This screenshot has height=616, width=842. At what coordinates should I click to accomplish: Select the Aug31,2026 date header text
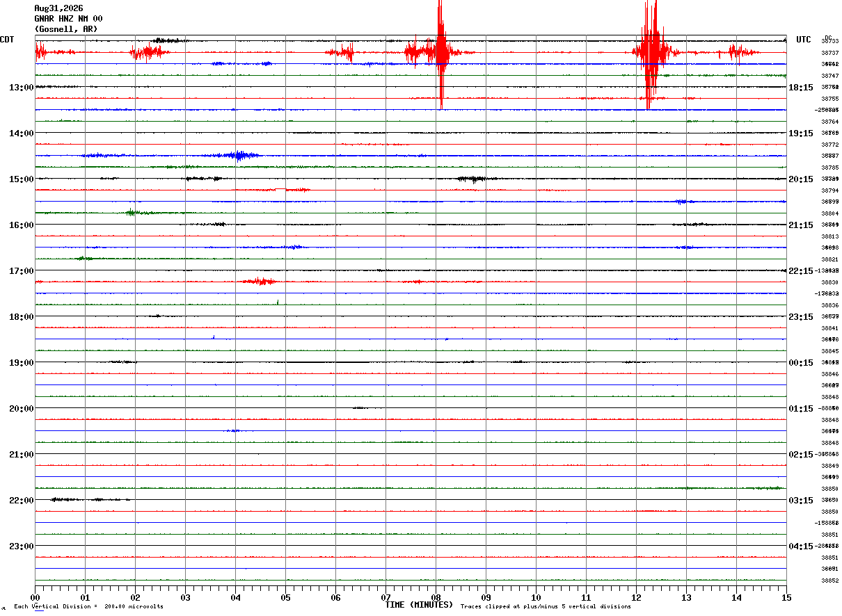[x=58, y=8]
